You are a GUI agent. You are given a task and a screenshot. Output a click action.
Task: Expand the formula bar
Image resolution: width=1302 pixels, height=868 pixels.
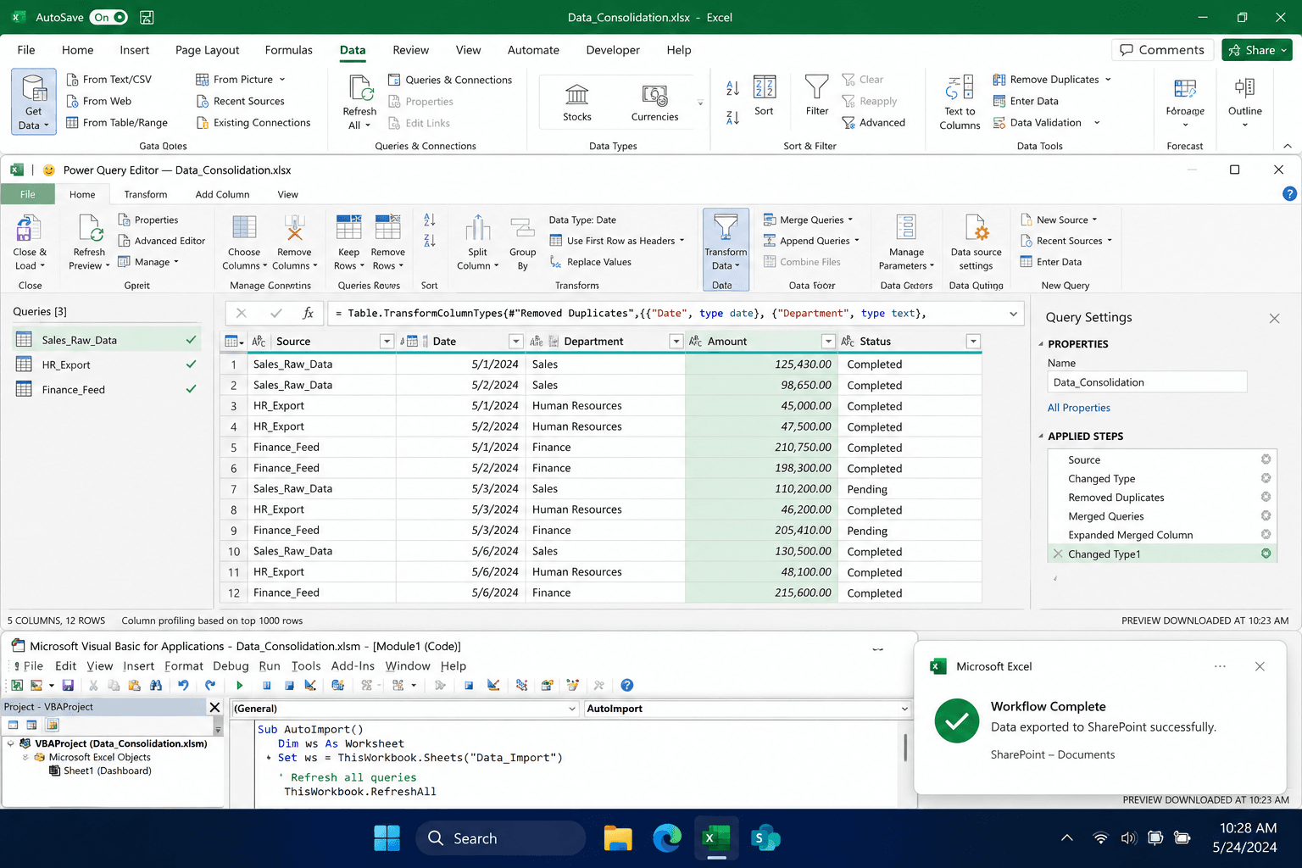[1013, 314]
